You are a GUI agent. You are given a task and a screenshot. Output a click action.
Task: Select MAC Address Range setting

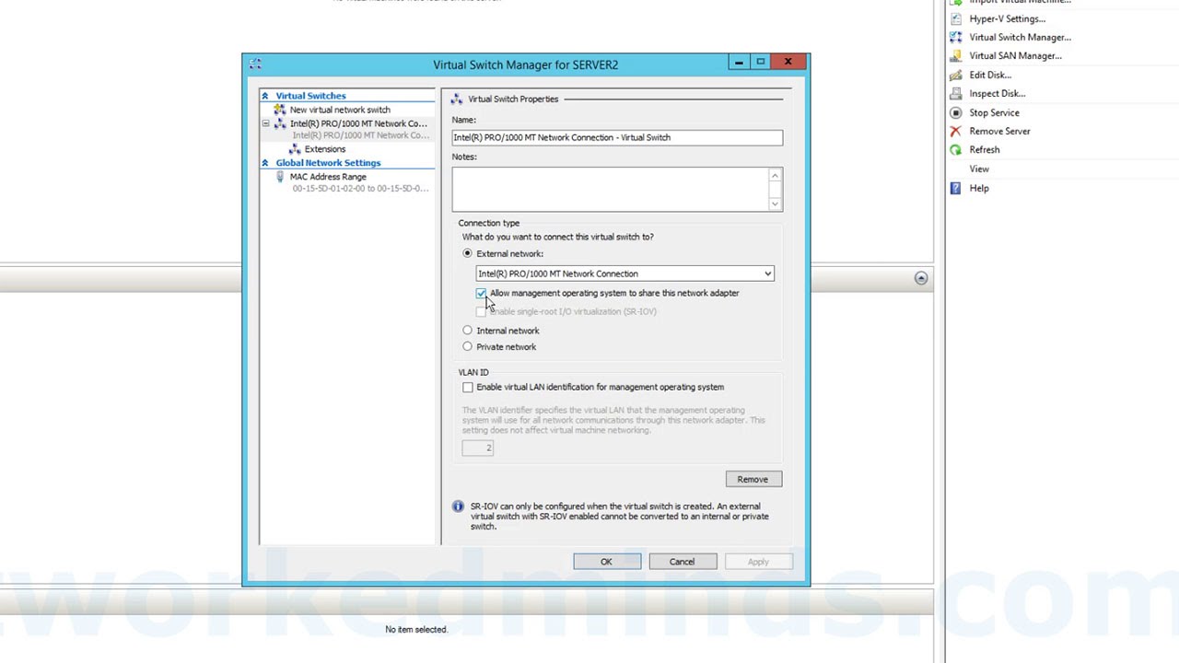328,177
